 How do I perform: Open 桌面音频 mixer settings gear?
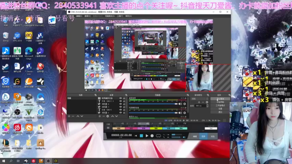[185, 104]
